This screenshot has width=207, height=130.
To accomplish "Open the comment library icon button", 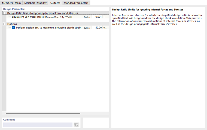I will tap(76, 125).
